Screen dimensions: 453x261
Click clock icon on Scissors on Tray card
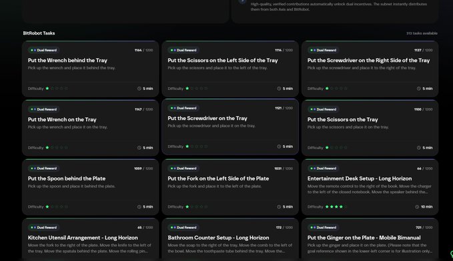[418, 148]
